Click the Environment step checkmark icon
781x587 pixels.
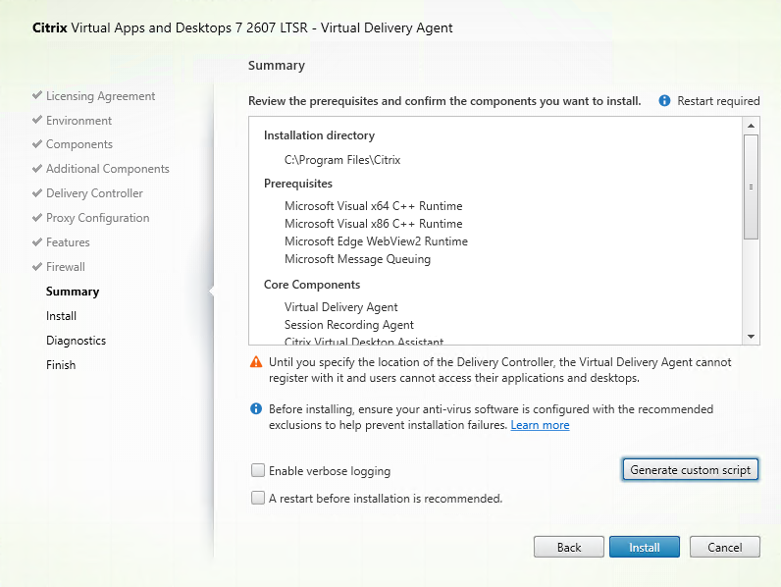(x=37, y=120)
